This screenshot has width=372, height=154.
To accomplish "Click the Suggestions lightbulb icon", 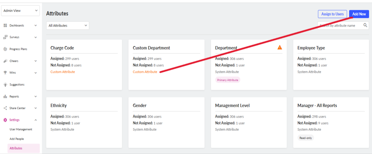I will (x=5, y=84).
